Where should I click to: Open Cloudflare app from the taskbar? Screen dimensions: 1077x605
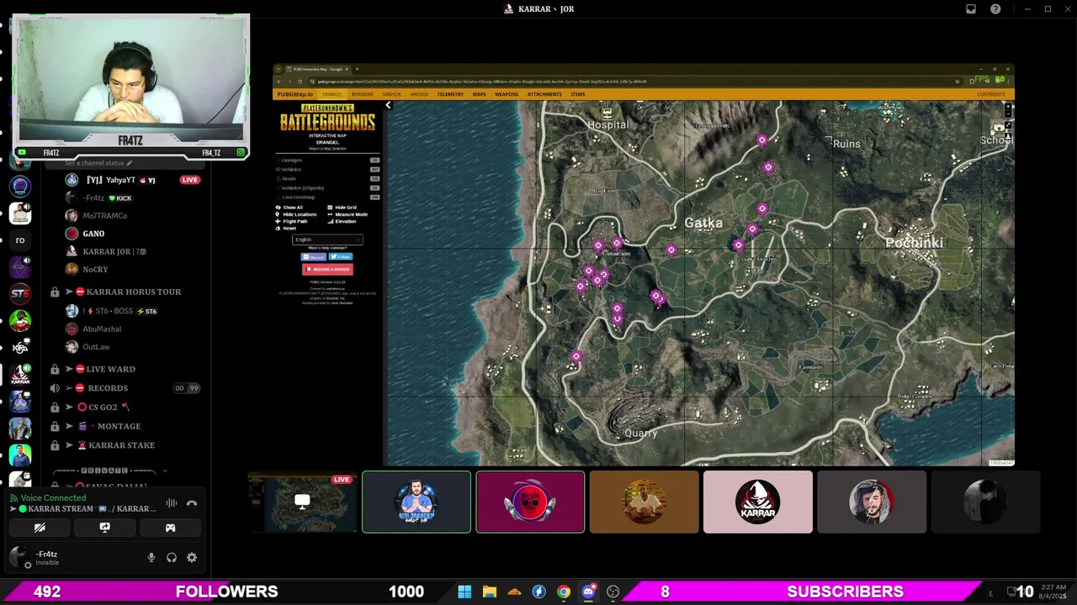point(514,592)
